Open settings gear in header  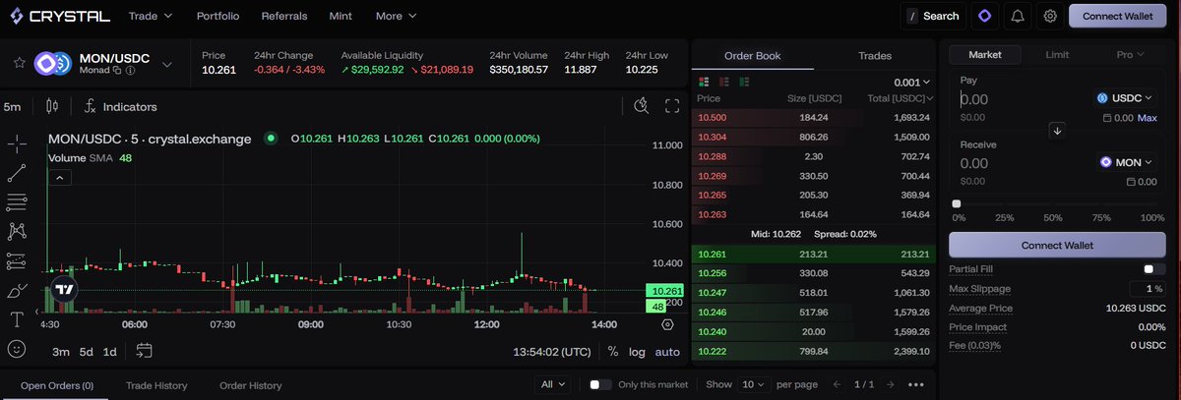coord(1050,16)
